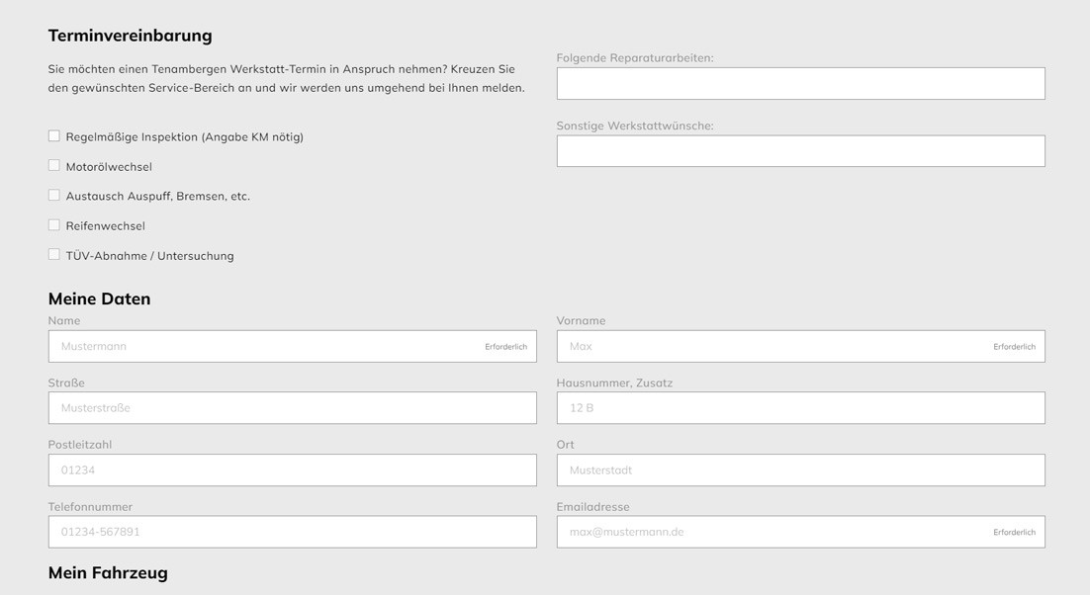This screenshot has width=1090, height=595.
Task: Enable Austausch Auspuff, Bremsen option
Action: [54, 196]
